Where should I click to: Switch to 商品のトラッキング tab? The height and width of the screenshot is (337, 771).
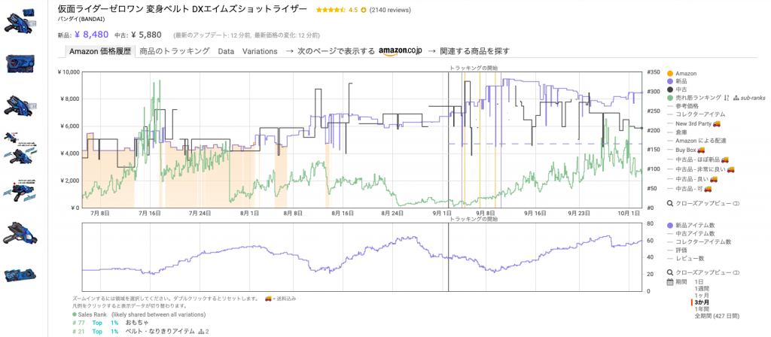click(174, 51)
